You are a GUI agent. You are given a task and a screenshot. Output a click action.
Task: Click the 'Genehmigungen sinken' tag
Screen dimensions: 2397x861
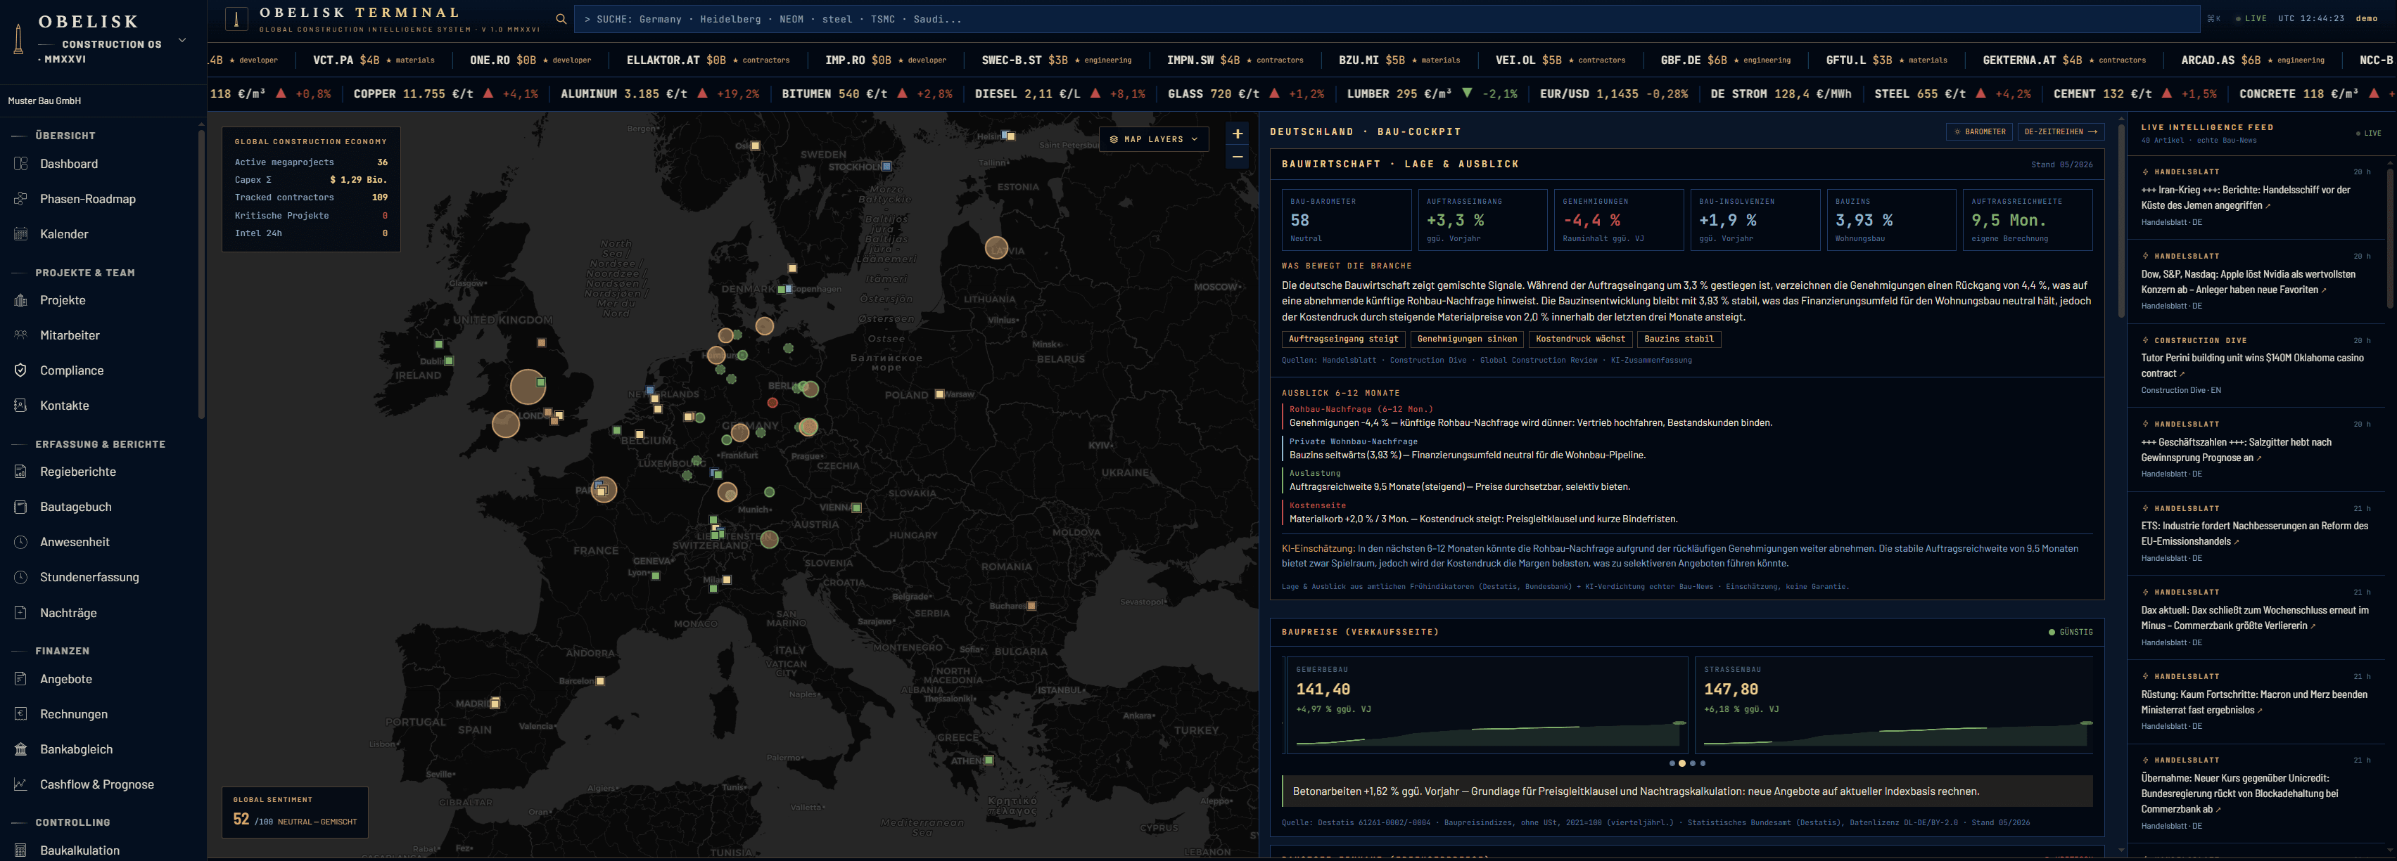1468,339
